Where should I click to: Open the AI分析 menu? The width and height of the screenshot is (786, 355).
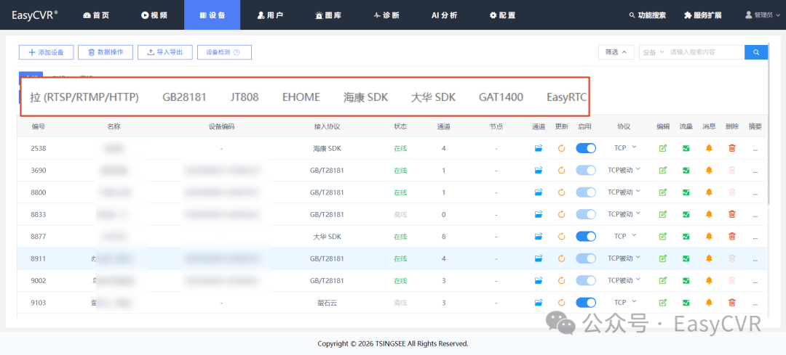pyautogui.click(x=444, y=15)
